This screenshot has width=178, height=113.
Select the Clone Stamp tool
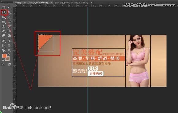3,26
